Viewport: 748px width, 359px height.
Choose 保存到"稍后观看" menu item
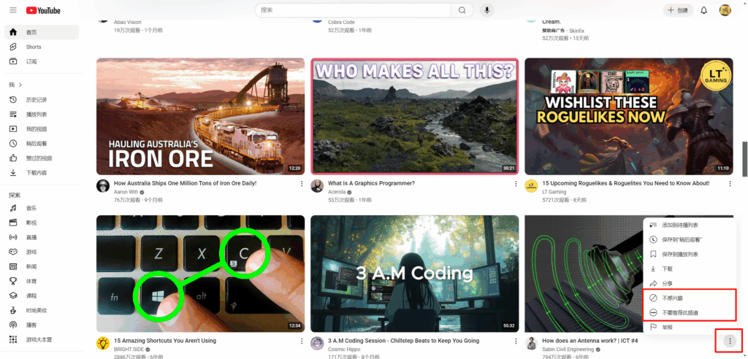pyautogui.click(x=690, y=239)
